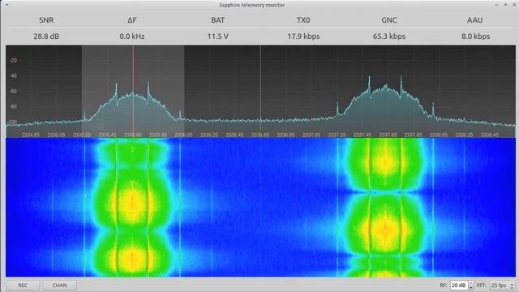Click the -60 dB scale label

13,92
